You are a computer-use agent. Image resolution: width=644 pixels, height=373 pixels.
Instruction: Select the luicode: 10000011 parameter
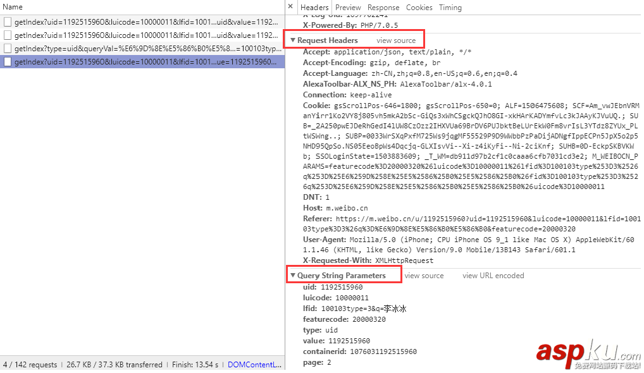coord(335,298)
